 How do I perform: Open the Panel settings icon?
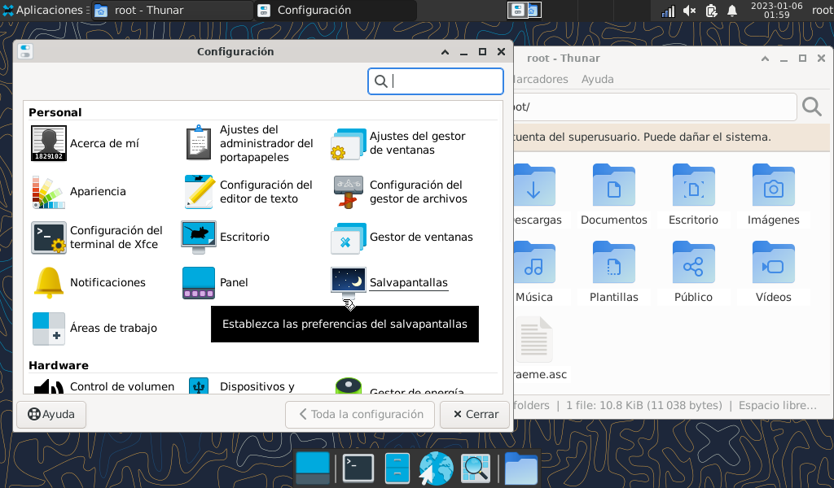[x=199, y=283]
